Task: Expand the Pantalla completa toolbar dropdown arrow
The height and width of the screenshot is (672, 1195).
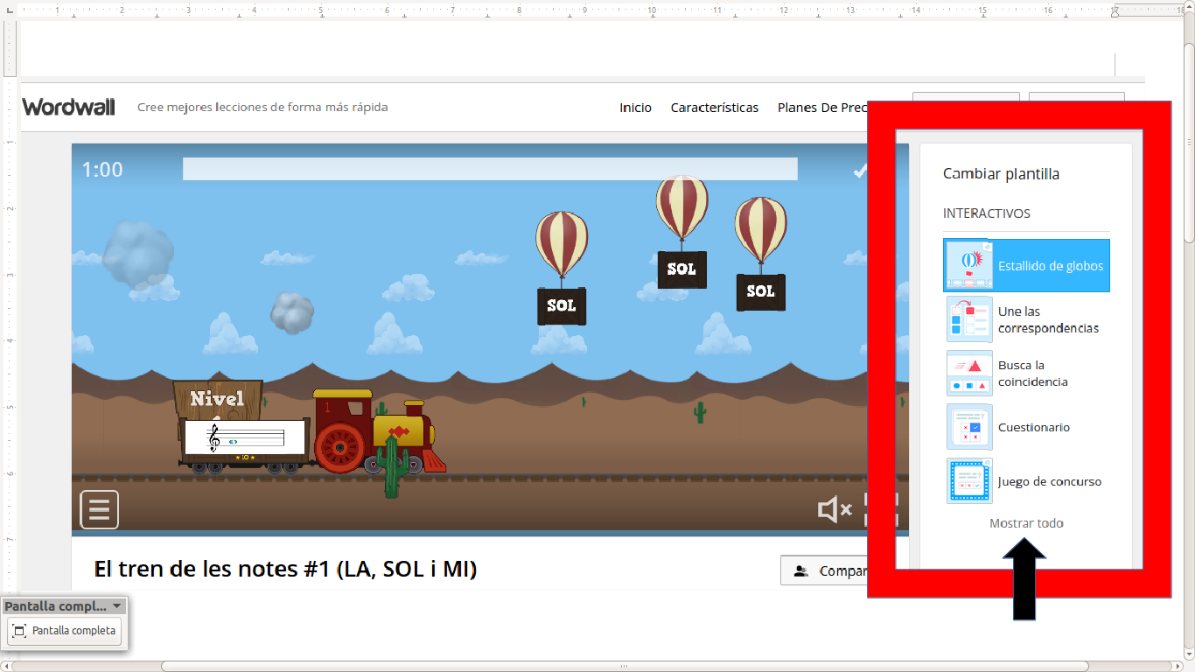Action: coord(117,605)
